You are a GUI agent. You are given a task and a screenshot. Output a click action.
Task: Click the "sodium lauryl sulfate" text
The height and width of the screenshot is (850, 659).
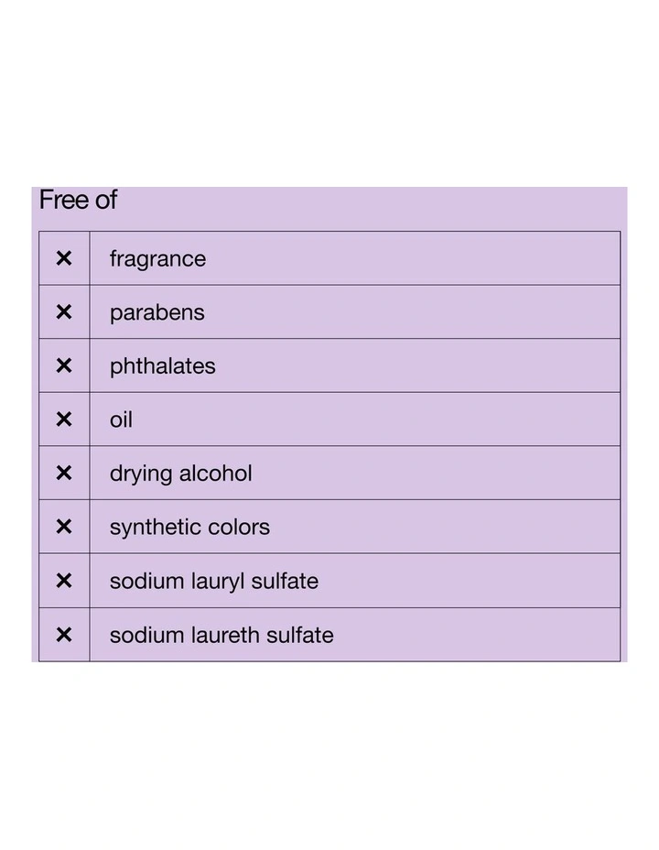coord(213,581)
